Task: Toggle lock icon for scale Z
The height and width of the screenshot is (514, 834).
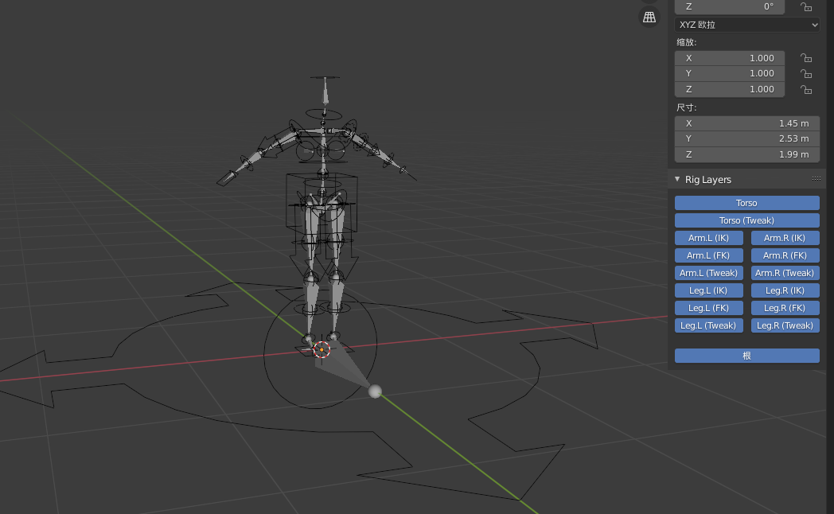Action: pyautogui.click(x=806, y=89)
